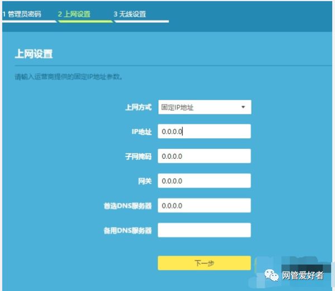This screenshot has width=335, height=291.
Task: Click the 备用DNS服务器 label
Action: [128, 230]
